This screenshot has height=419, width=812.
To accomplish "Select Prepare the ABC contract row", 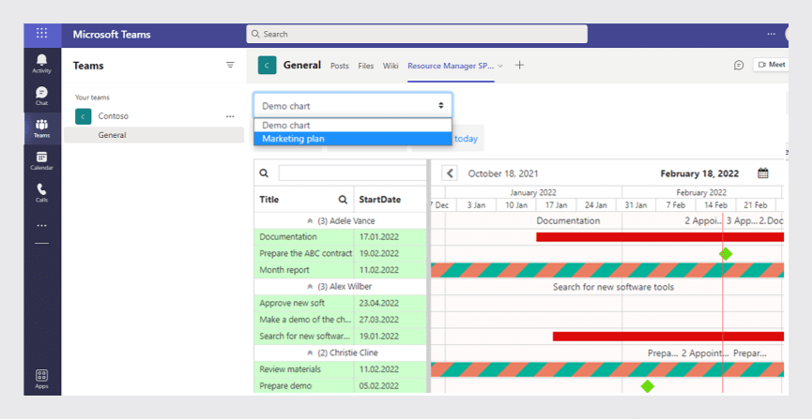I will tap(340, 253).
